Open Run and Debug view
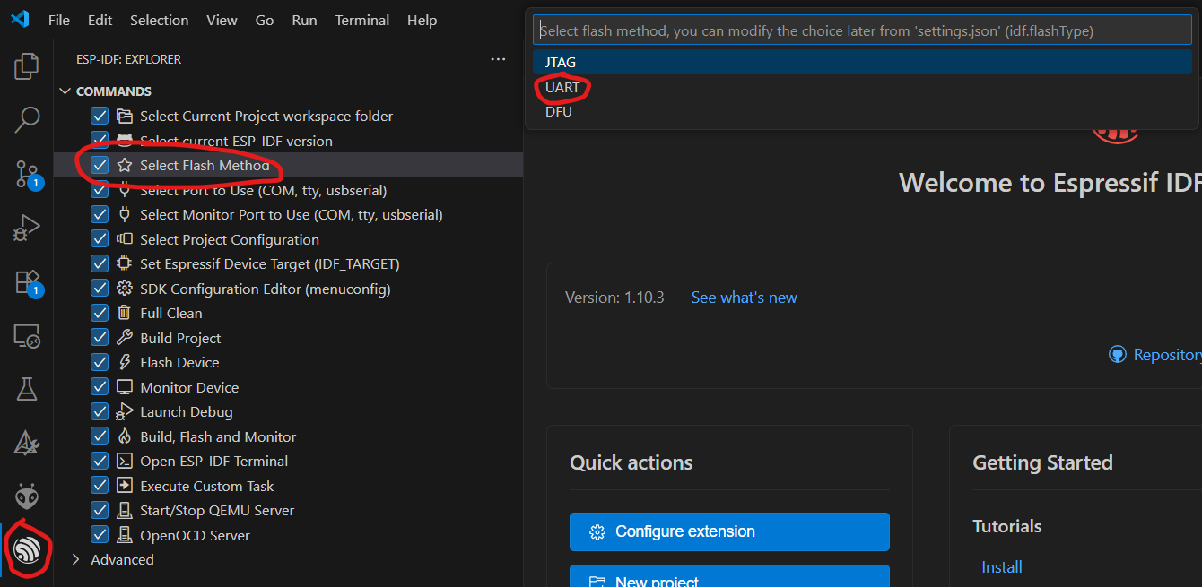 pos(27,228)
